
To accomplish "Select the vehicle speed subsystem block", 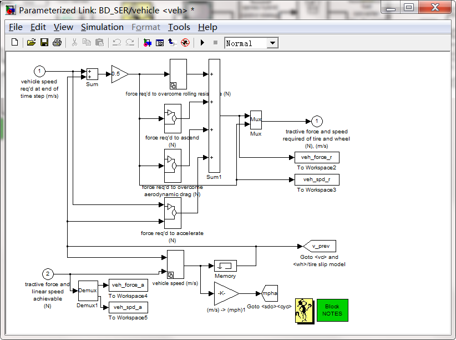I will (175, 264).
